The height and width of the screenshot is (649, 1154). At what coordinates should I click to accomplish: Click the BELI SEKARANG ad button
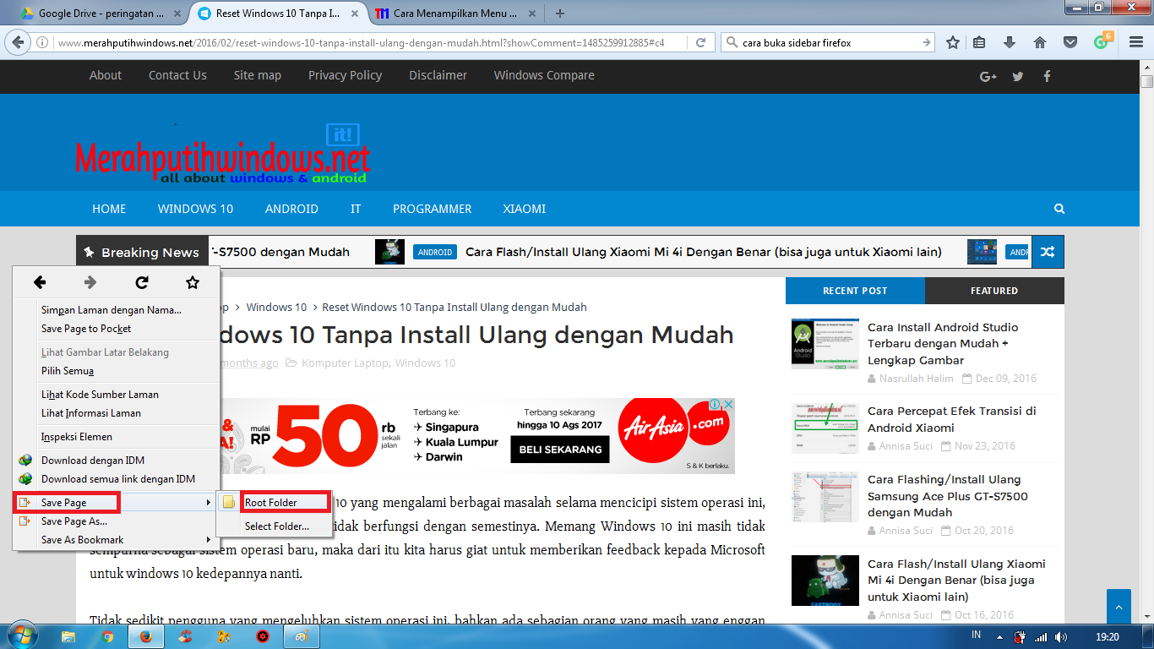click(561, 449)
